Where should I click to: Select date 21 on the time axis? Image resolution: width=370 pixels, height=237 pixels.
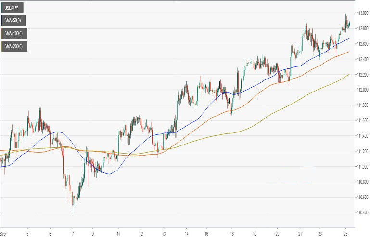[x=300, y=233]
